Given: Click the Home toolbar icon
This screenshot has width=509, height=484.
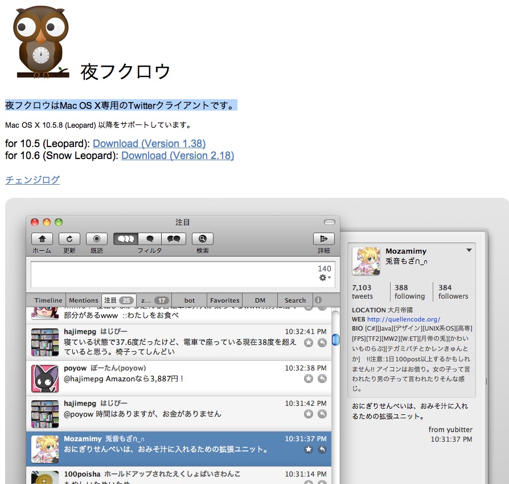Looking at the screenshot, I should [42, 239].
